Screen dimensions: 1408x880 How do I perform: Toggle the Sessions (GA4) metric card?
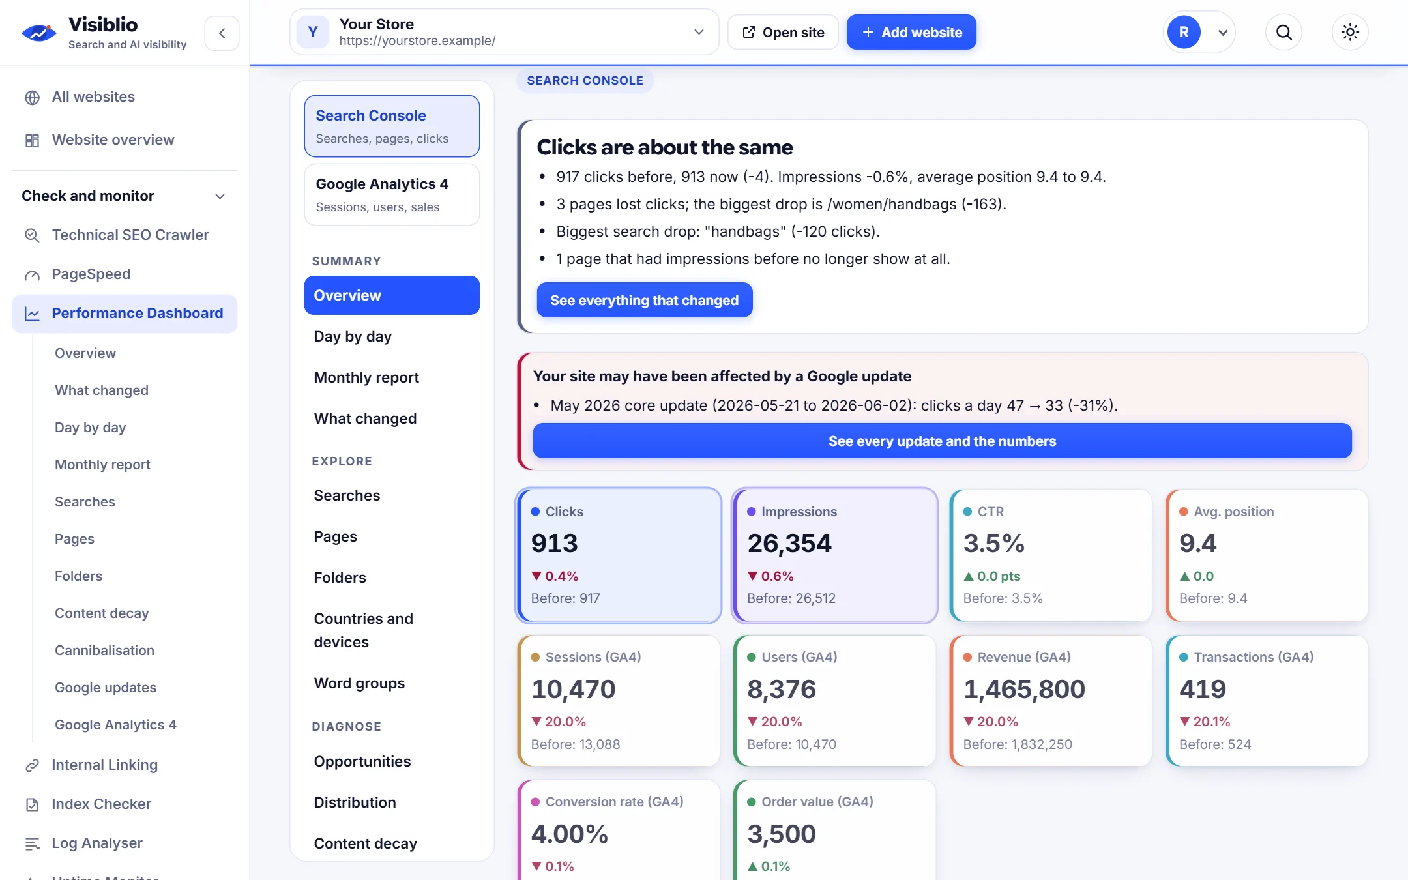[619, 700]
